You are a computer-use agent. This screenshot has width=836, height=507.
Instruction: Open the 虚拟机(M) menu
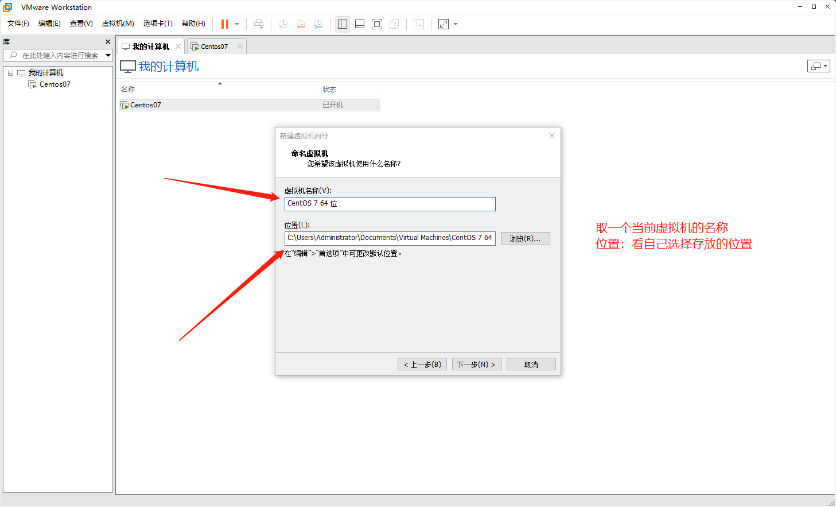tap(118, 24)
